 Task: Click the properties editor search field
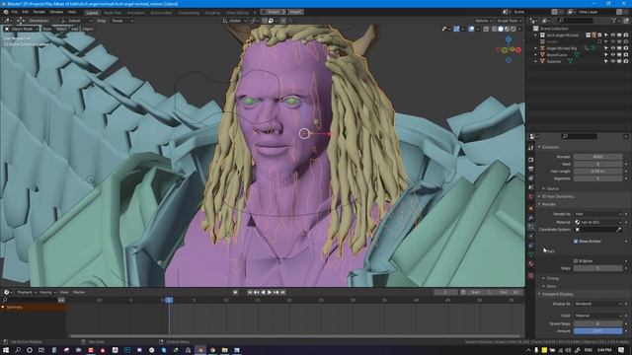[579, 136]
